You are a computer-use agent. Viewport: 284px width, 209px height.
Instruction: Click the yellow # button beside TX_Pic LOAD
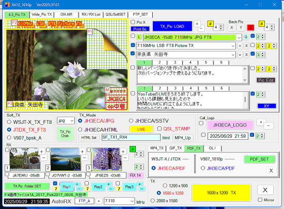pos(210,24)
